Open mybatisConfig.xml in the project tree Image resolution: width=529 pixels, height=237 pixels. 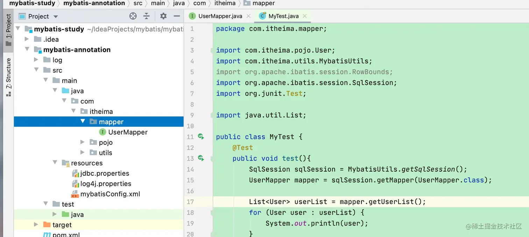point(110,194)
